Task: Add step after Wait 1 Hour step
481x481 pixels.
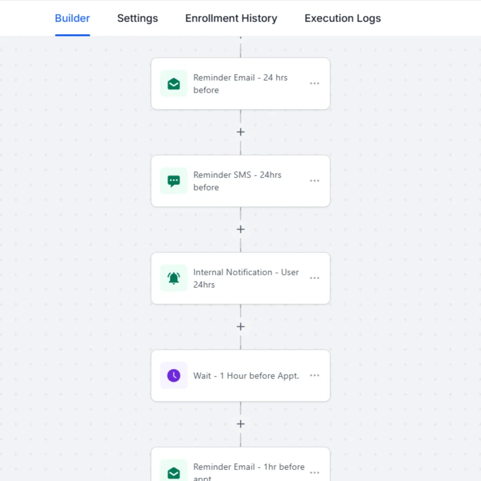Action: (x=240, y=424)
